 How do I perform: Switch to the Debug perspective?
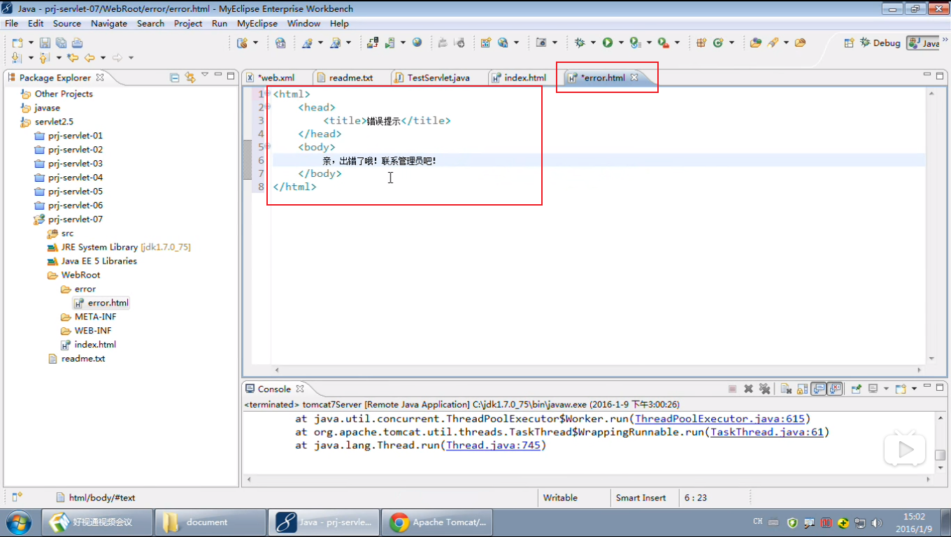[880, 43]
